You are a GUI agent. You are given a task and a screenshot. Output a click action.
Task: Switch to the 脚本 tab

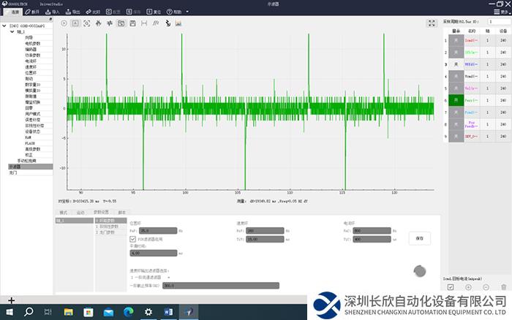point(122,213)
